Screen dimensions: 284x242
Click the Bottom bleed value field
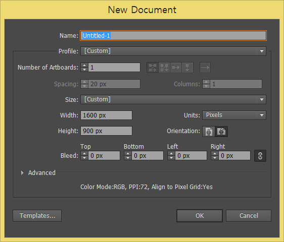click(148, 156)
